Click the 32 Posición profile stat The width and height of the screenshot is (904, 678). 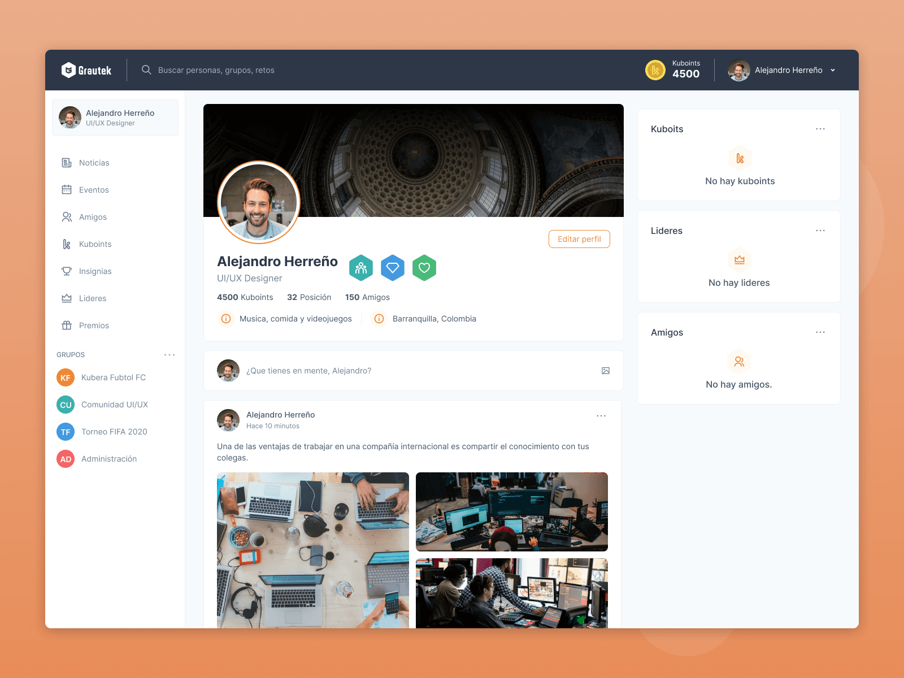[309, 297]
